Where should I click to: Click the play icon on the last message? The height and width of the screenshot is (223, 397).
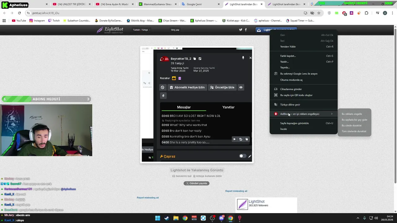(x=234, y=139)
